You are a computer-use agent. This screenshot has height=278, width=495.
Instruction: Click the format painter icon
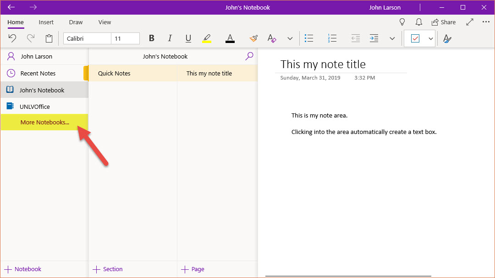(x=253, y=38)
